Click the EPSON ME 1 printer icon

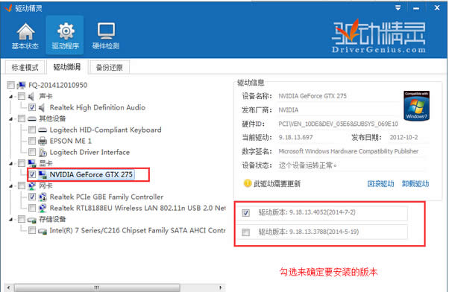pyautogui.click(x=42, y=141)
